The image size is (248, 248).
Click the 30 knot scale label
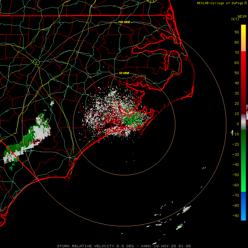(237, 93)
